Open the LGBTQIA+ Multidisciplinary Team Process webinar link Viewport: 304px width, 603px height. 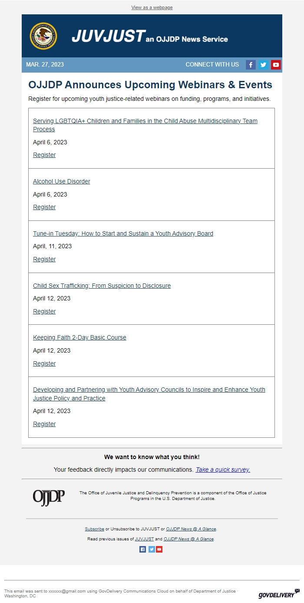pos(145,121)
